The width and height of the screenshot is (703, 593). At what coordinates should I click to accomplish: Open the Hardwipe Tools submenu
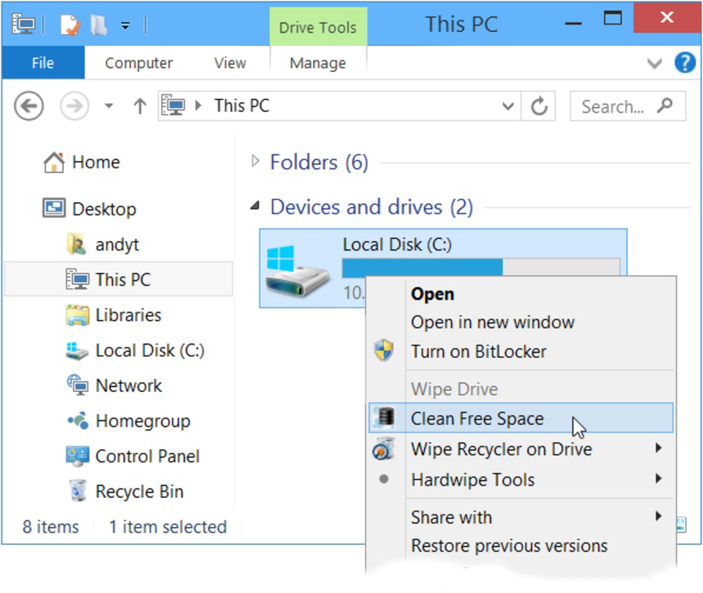(x=521, y=480)
